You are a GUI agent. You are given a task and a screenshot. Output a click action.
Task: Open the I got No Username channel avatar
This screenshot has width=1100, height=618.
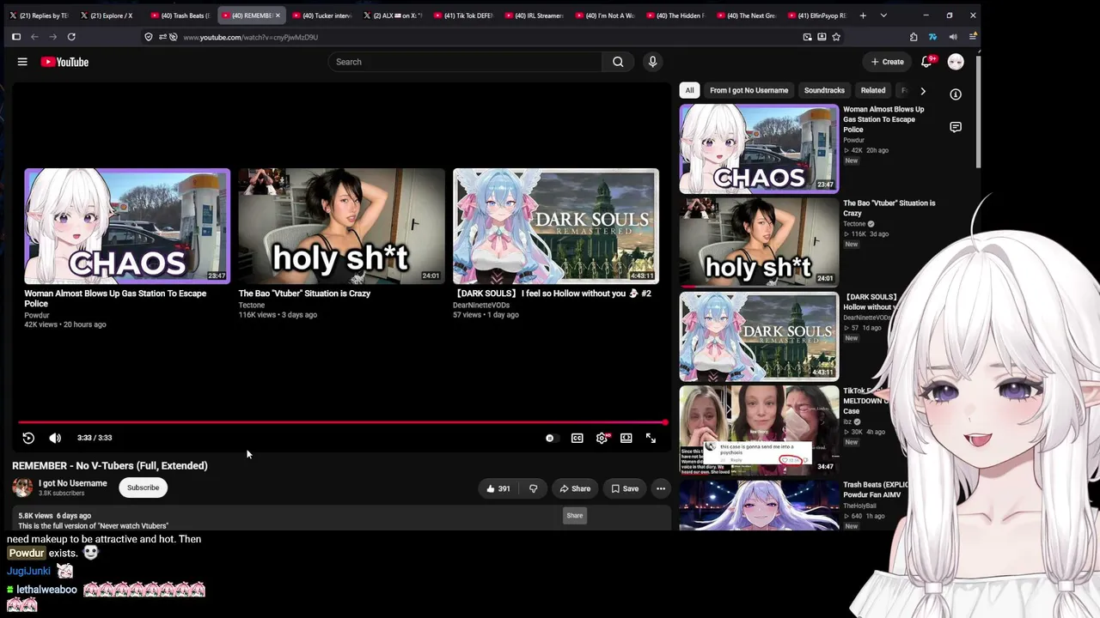tap(22, 488)
